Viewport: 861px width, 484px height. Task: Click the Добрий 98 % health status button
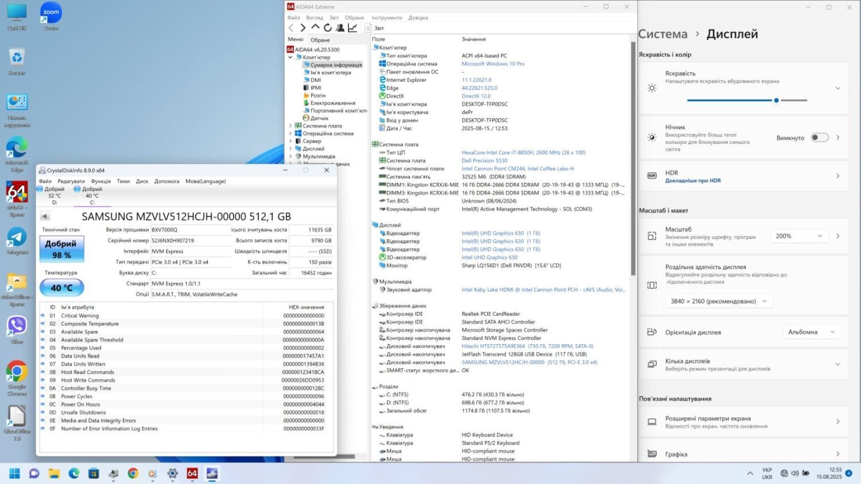point(61,249)
